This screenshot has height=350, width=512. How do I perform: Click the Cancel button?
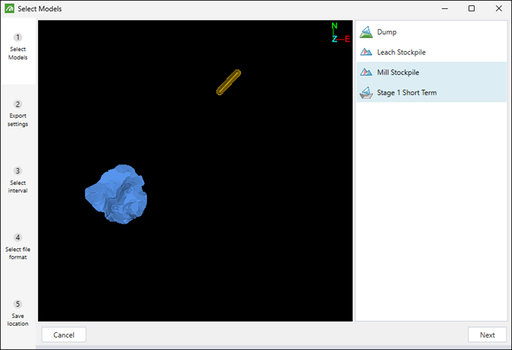click(x=64, y=334)
